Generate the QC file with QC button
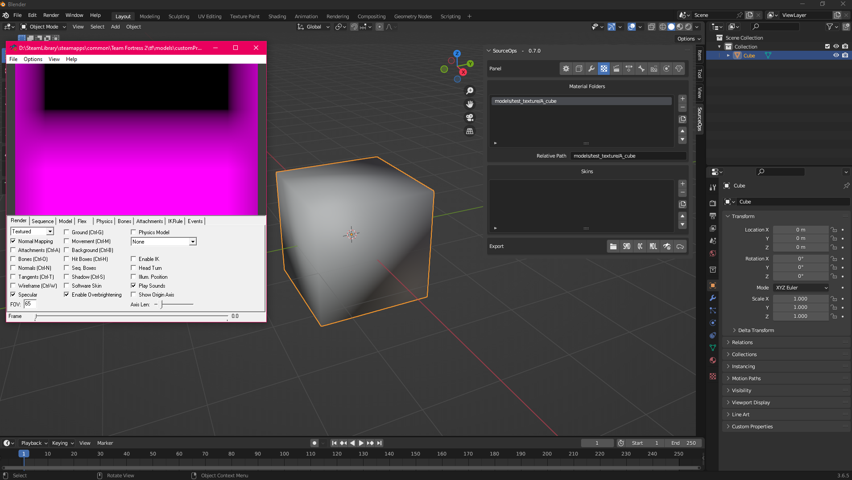Viewport: 852px width, 480px height. click(x=640, y=246)
